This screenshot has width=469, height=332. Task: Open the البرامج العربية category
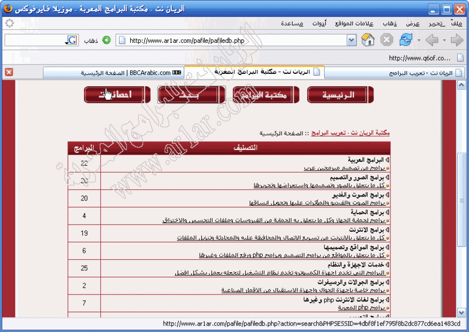pos(365,160)
